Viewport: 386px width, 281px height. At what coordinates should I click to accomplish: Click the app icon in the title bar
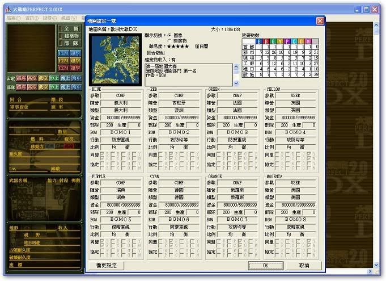click(x=8, y=9)
